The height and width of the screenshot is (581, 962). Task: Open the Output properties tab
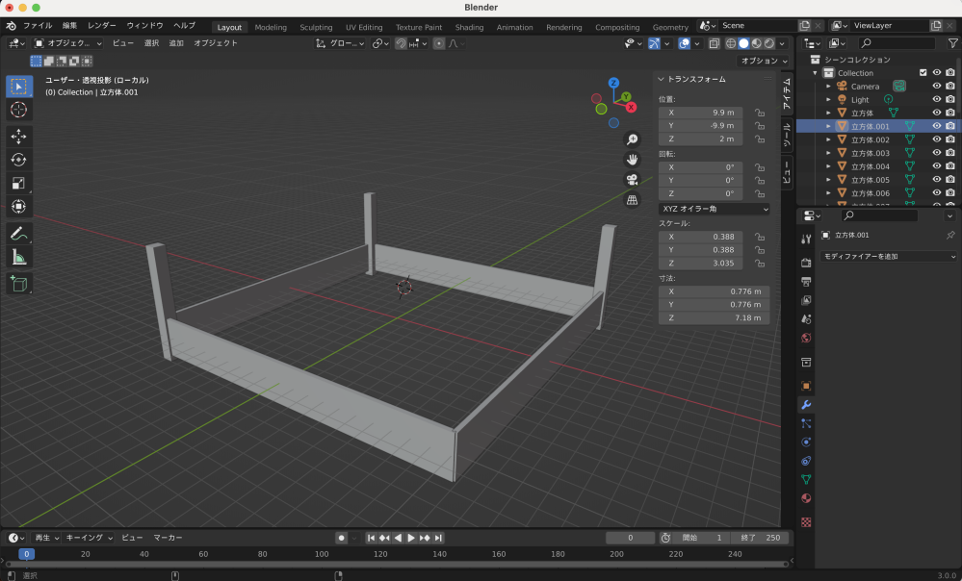(x=806, y=282)
